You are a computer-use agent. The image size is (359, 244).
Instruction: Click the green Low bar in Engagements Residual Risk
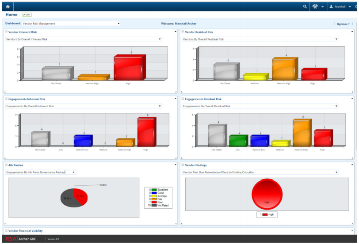click(238, 141)
